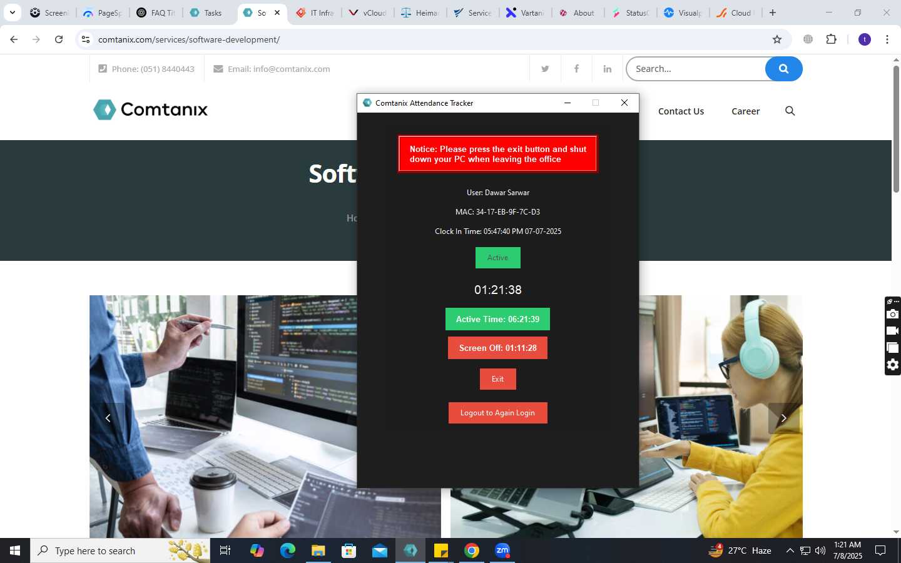
Task: Click the LinkedIn icon in website top bar
Action: click(x=608, y=69)
